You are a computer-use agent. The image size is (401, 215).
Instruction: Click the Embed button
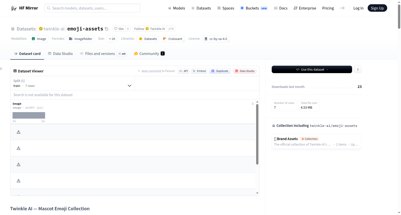point(199,71)
